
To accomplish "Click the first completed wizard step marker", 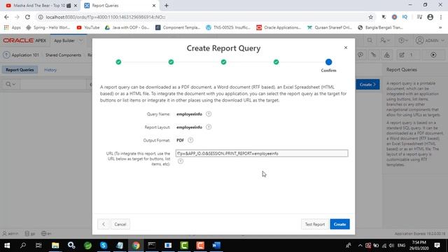I will click(118, 62).
